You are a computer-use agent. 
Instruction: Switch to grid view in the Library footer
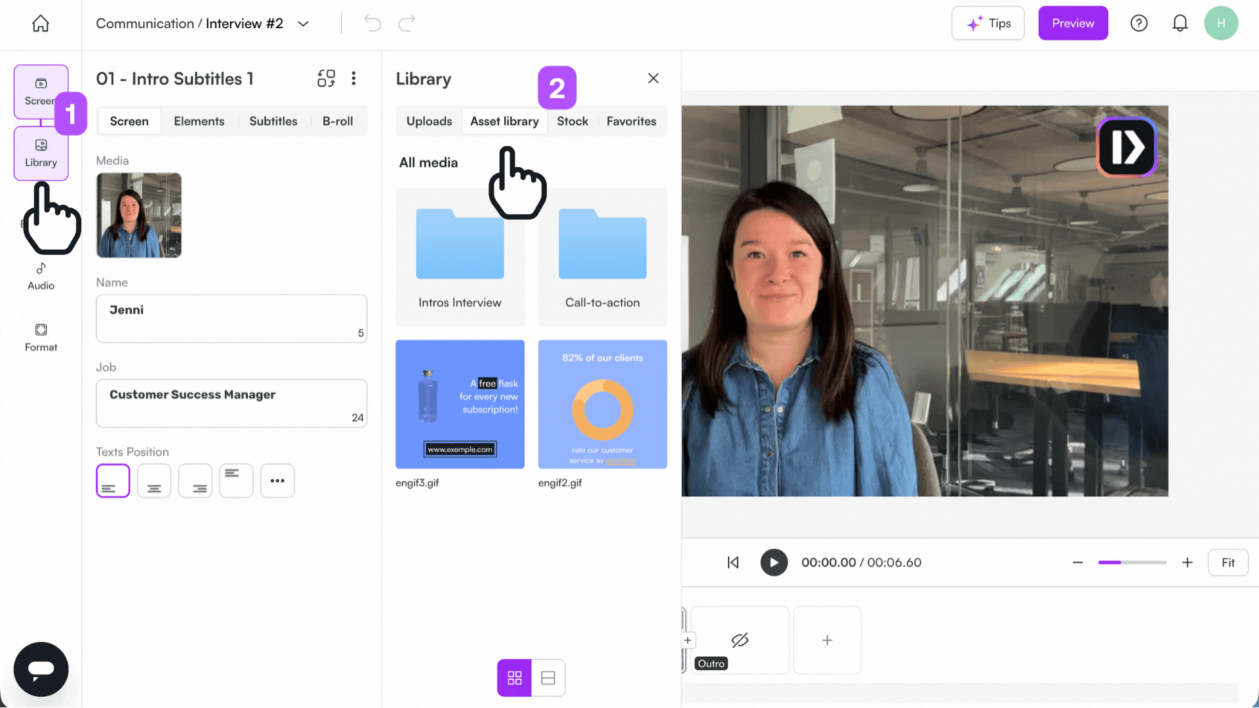click(x=515, y=677)
